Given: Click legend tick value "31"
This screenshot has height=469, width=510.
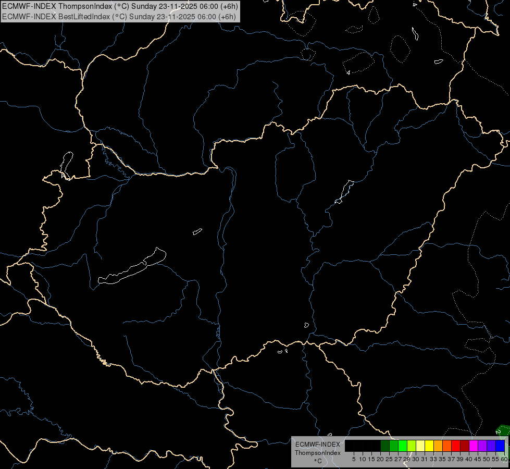Looking at the screenshot, I should point(425,459).
